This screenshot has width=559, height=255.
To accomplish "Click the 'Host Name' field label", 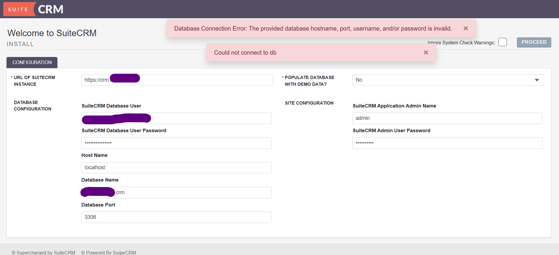I will pyautogui.click(x=94, y=155).
